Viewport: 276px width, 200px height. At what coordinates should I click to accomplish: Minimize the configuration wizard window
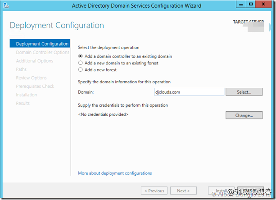(241, 4)
